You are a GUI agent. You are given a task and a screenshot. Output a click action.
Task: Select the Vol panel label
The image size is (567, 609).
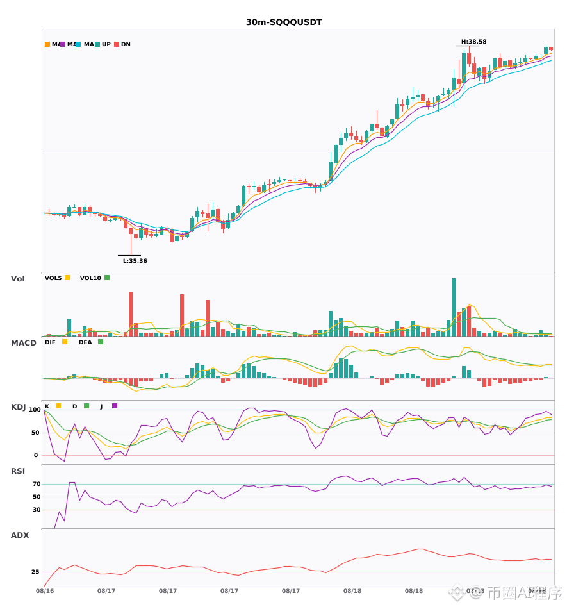tap(17, 279)
